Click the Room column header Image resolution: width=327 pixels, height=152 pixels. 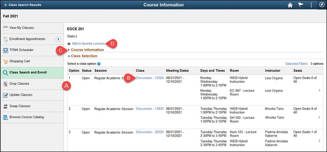tap(234, 71)
